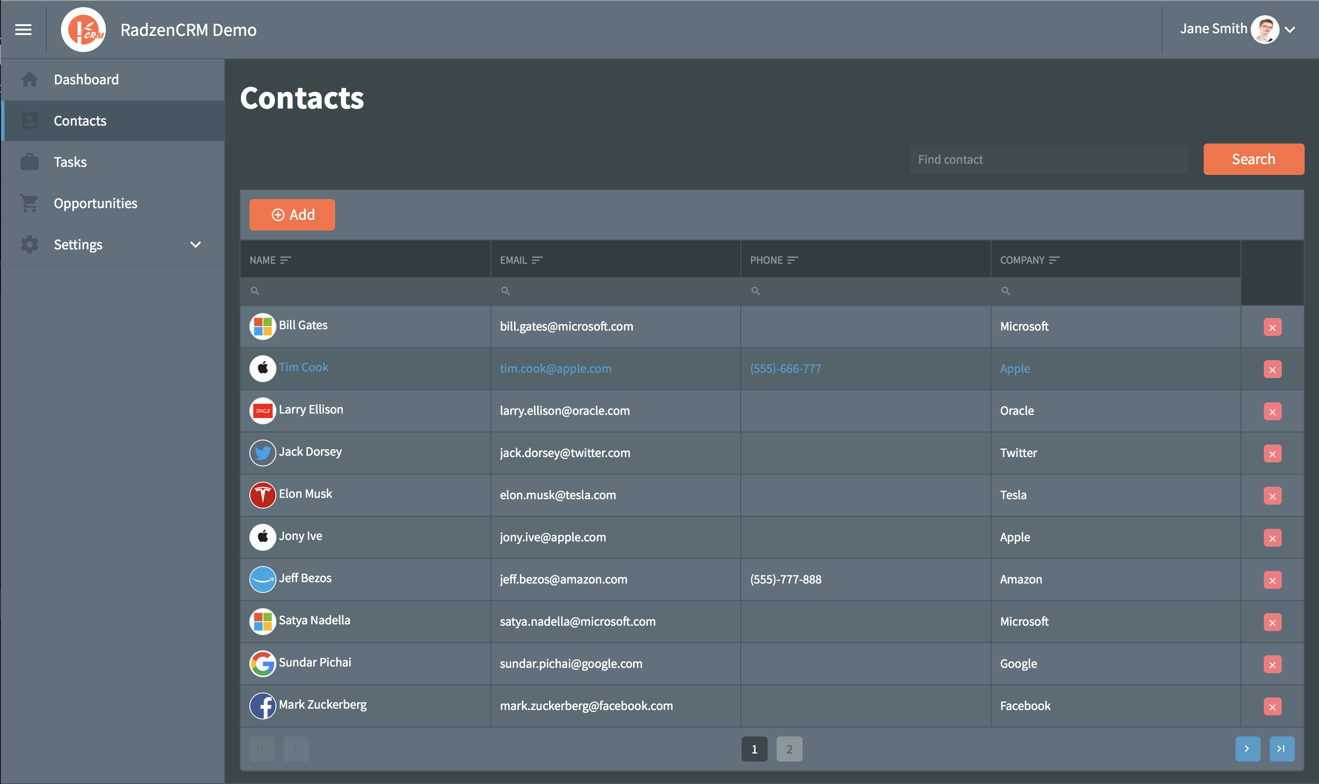The image size is (1319, 784).
Task: Go to pagination page 1
Action: pos(754,749)
